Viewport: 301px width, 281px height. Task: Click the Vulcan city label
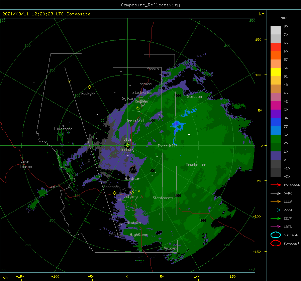[170, 248]
